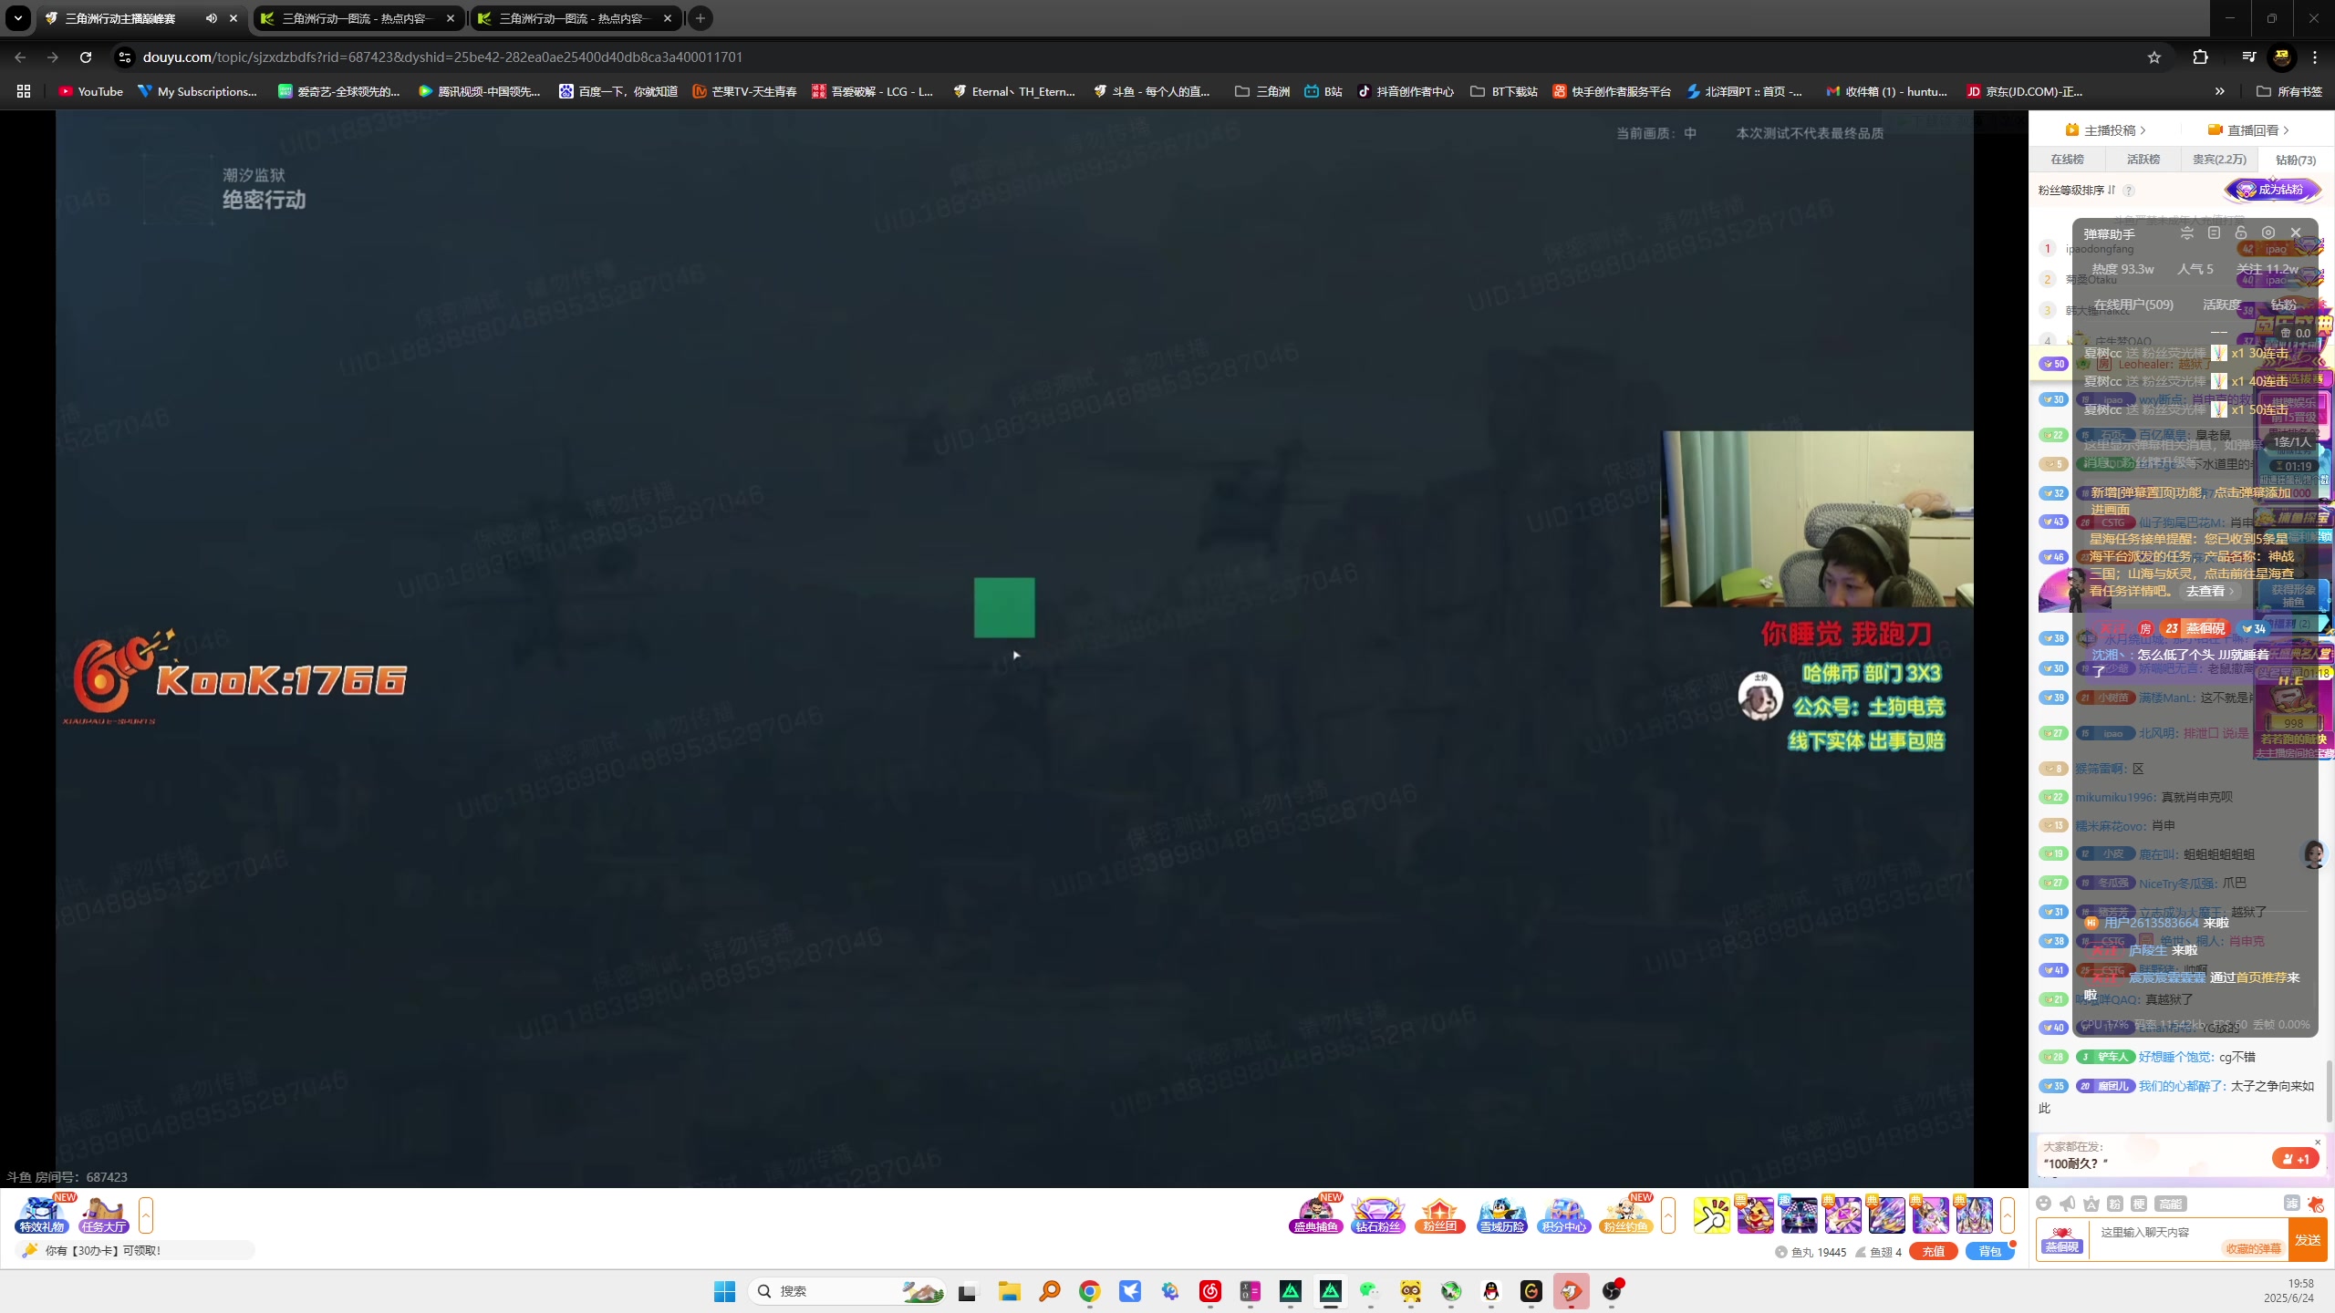Click the chat list scrollbar
2335x1313 pixels.
click(x=2330, y=1090)
